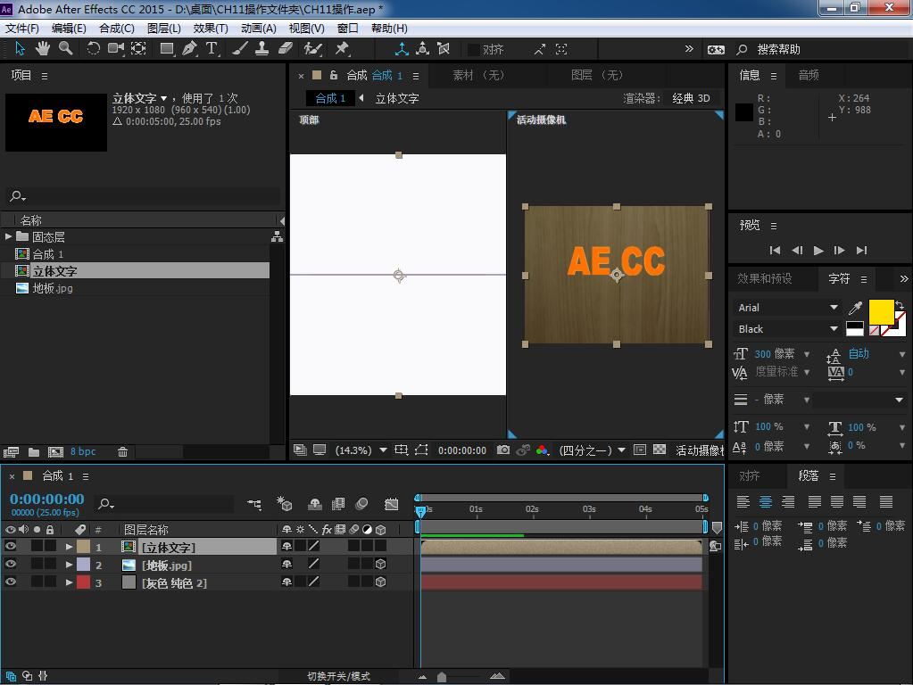The image size is (913, 685).
Task: Open the font size 300 像素 dropdown
Action: point(807,354)
